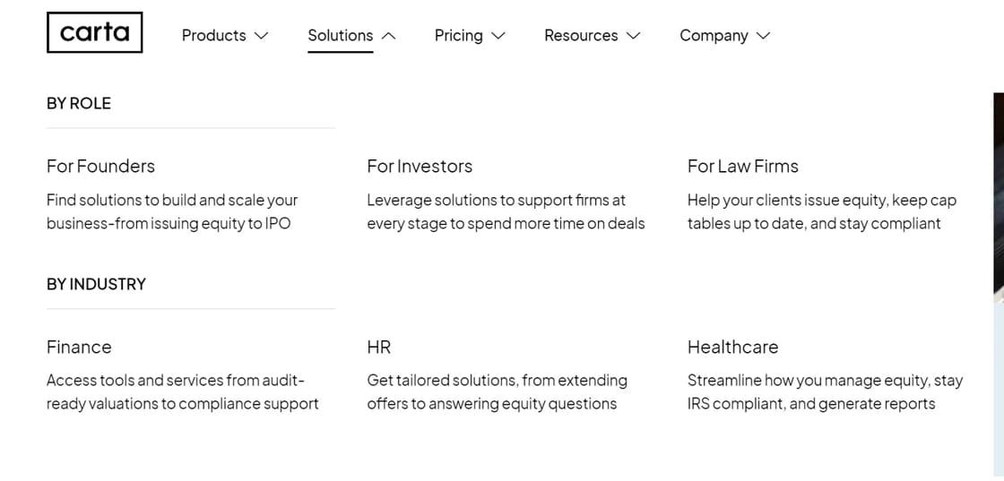This screenshot has width=1004, height=481.
Task: Collapse the Solutions menu chevron
Action: [x=388, y=36]
